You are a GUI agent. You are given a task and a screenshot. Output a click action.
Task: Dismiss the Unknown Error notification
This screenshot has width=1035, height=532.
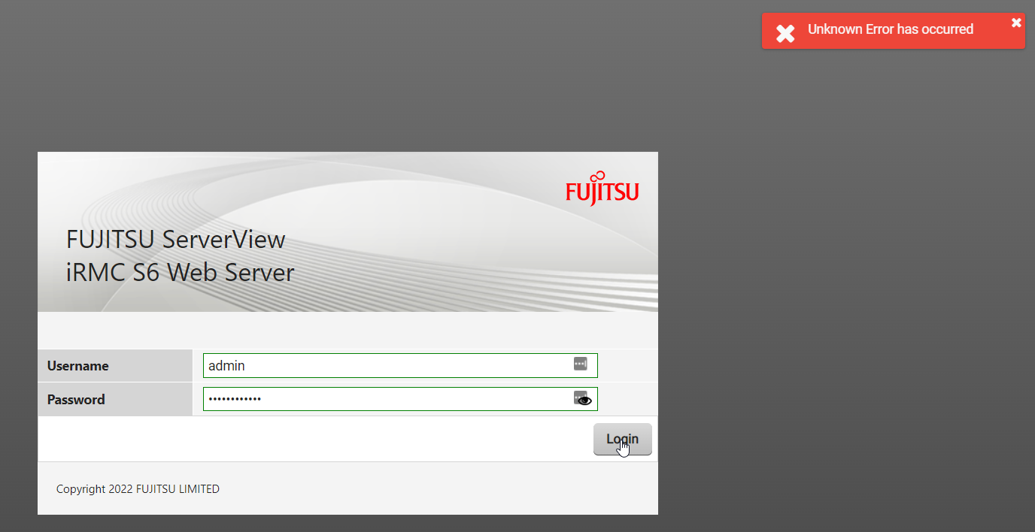pos(1016,23)
